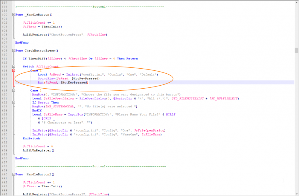Collapse the Func _HandleButton2() fold marker
The width and height of the screenshot is (299, 196).
[13, 175]
